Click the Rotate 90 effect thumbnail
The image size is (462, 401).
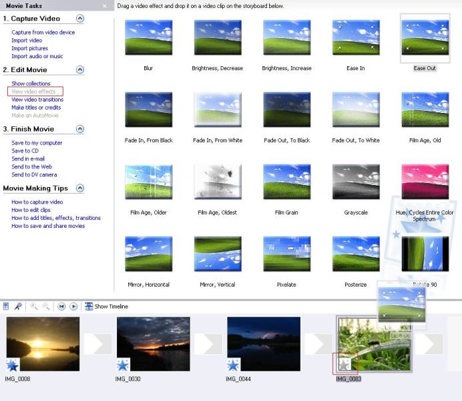[x=425, y=254]
